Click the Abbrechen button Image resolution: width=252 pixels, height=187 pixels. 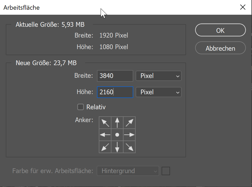point(220,48)
